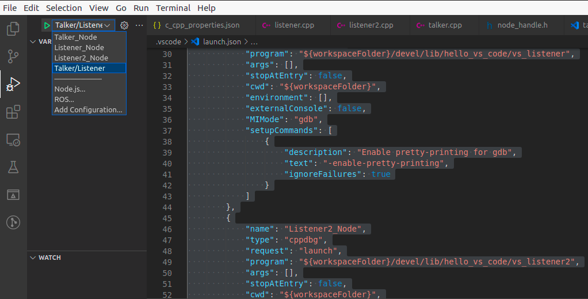Click "environment" key on line 34
This screenshot has width=588, height=299.
tap(277, 98)
